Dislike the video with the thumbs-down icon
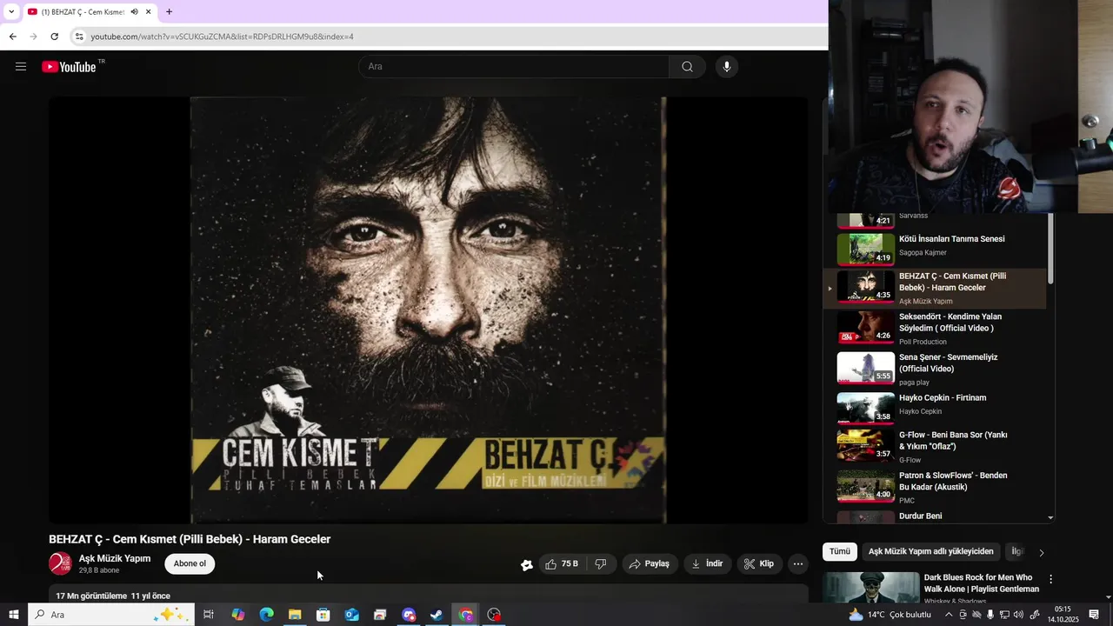The height and width of the screenshot is (626, 1113). coord(601,564)
